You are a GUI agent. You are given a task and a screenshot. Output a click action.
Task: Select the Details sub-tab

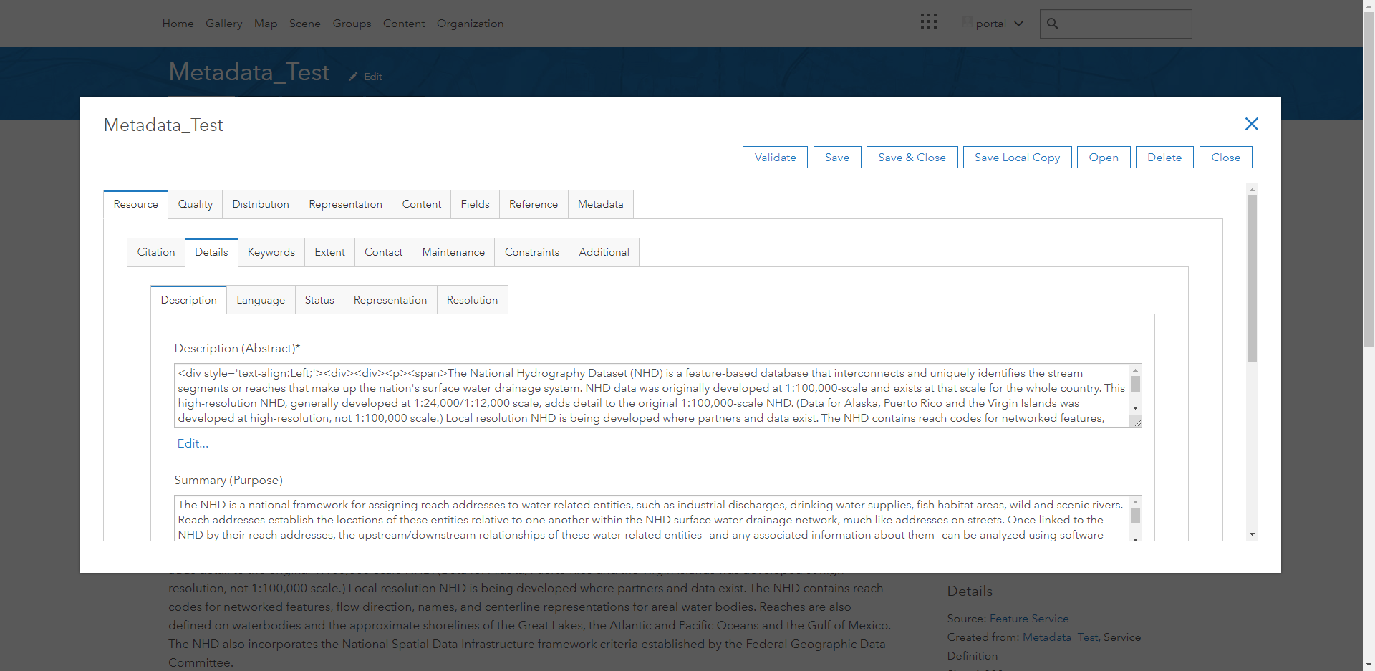click(211, 252)
